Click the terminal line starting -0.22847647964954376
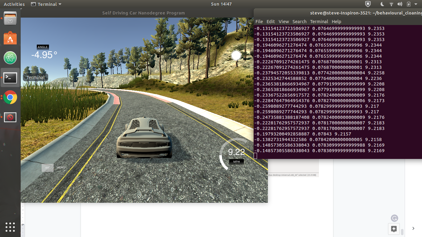Viewport: 422px width, 237px height. click(319, 101)
